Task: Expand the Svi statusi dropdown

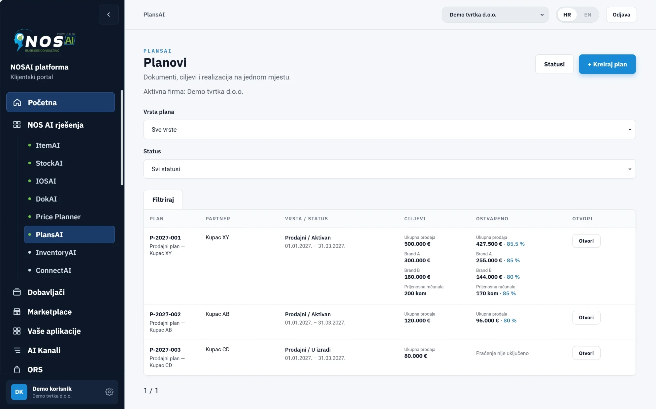Action: point(389,169)
